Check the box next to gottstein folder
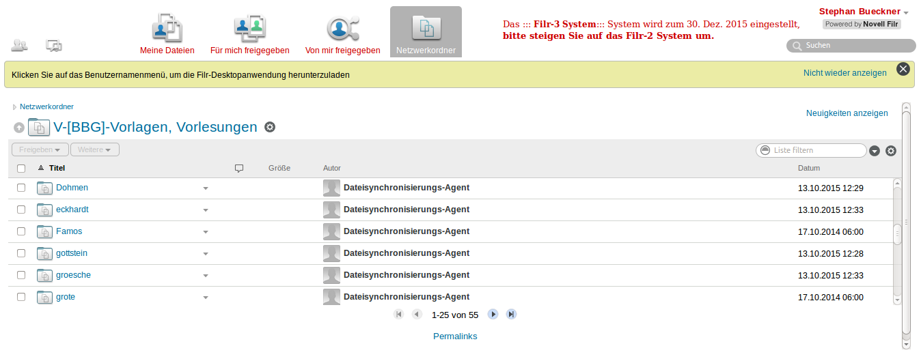This screenshot has height=359, width=921. coord(21,253)
